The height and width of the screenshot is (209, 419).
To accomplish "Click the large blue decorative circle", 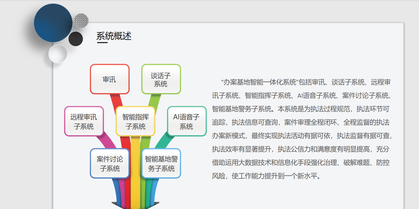I will (53, 23).
